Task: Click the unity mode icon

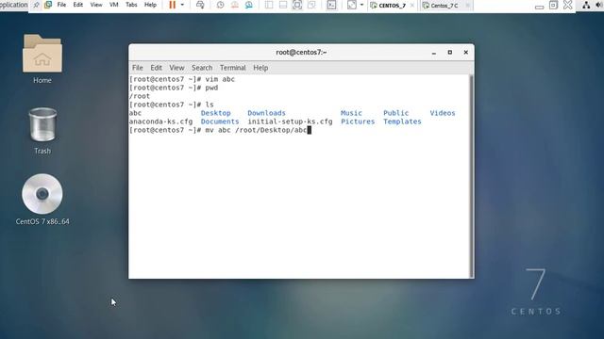Action: 311,5
